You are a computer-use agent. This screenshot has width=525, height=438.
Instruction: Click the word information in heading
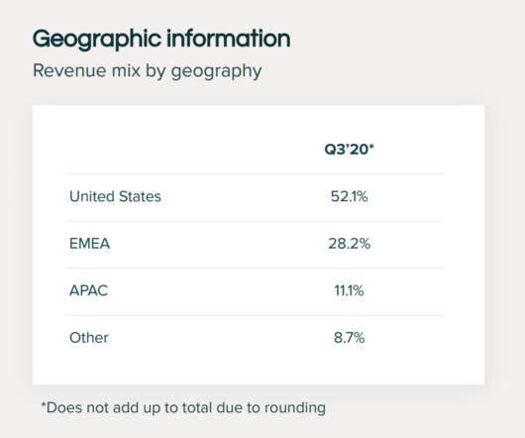click(229, 39)
